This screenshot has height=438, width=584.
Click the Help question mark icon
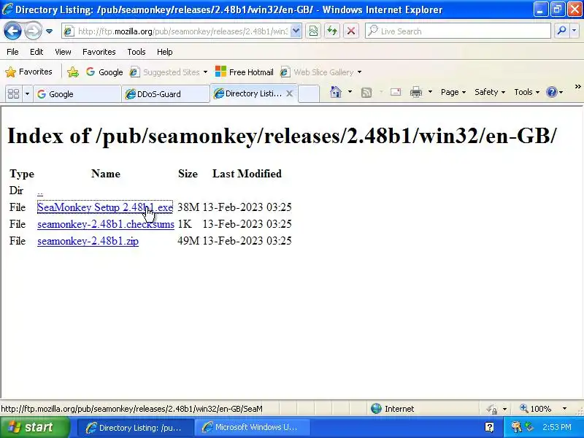552,92
